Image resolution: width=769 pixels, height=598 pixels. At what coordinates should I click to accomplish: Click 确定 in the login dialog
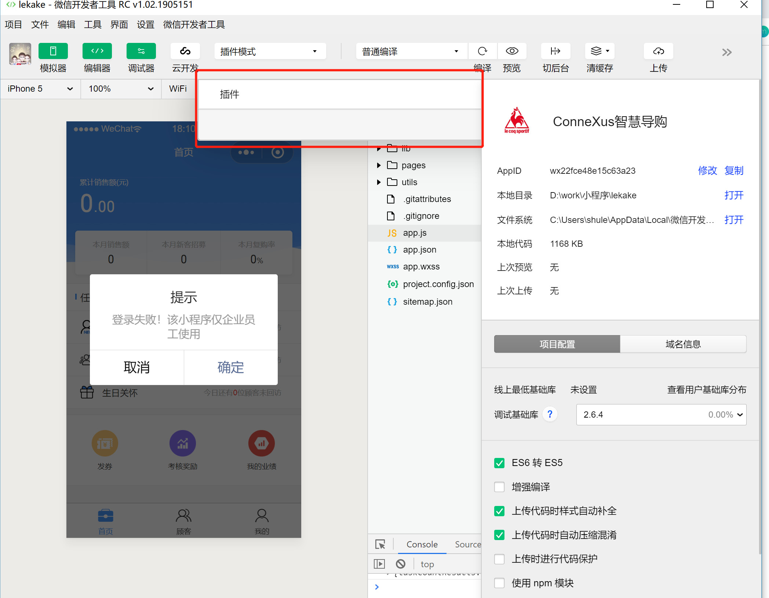tap(231, 367)
